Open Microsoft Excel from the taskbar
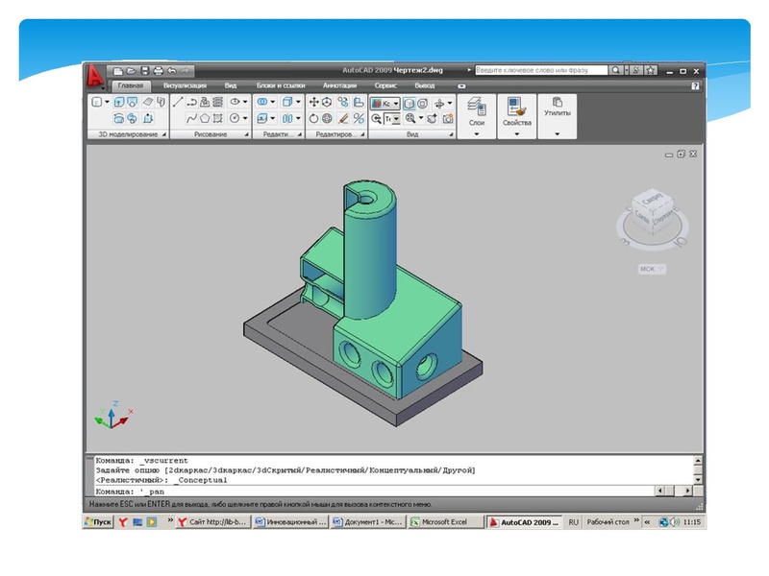Viewport: 769px width, 576px height. [444, 522]
